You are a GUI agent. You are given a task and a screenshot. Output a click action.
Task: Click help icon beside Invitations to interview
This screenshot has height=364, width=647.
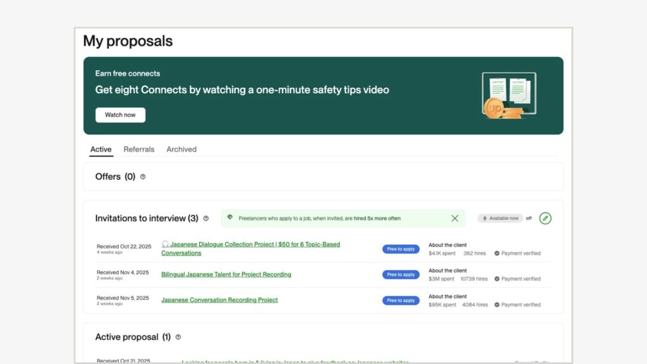pyautogui.click(x=206, y=219)
